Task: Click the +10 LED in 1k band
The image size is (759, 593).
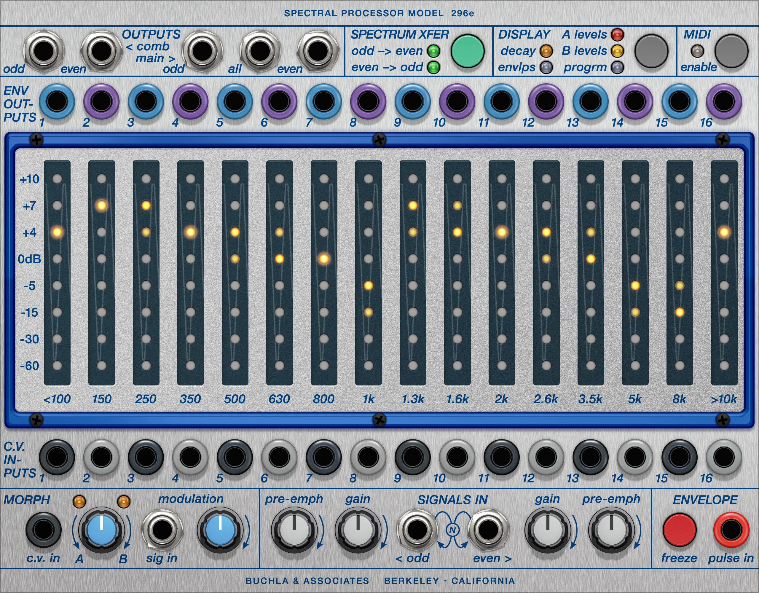Action: pyautogui.click(x=368, y=179)
